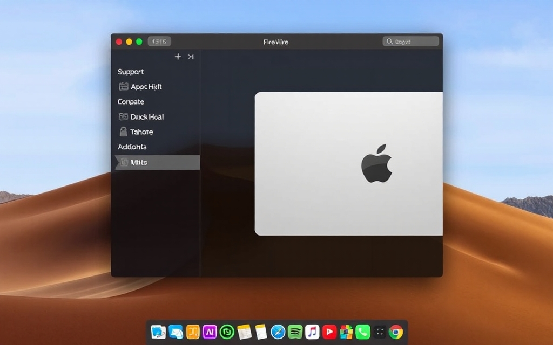Click the toolbar button left of title
Viewport: 553px width, 345px height.
[159, 42]
